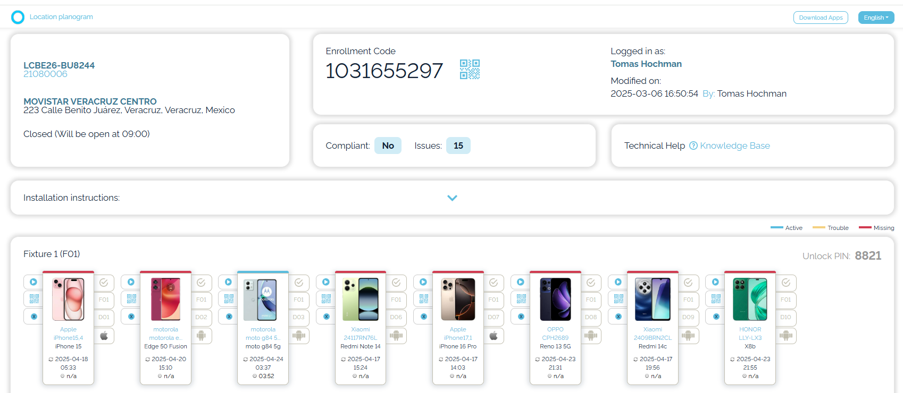Click the sync date 2025-04-24 on moto g84

[x=266, y=359]
